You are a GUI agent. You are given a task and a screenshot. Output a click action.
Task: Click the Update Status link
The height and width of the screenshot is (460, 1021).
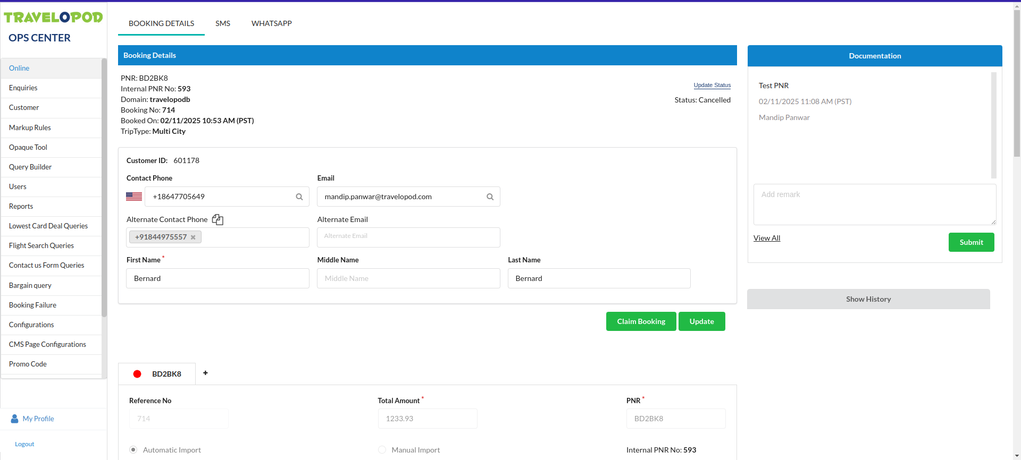tap(712, 85)
